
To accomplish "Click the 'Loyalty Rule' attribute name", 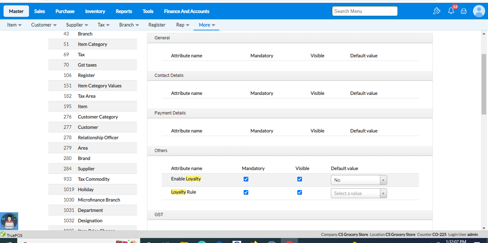I will (184, 192).
